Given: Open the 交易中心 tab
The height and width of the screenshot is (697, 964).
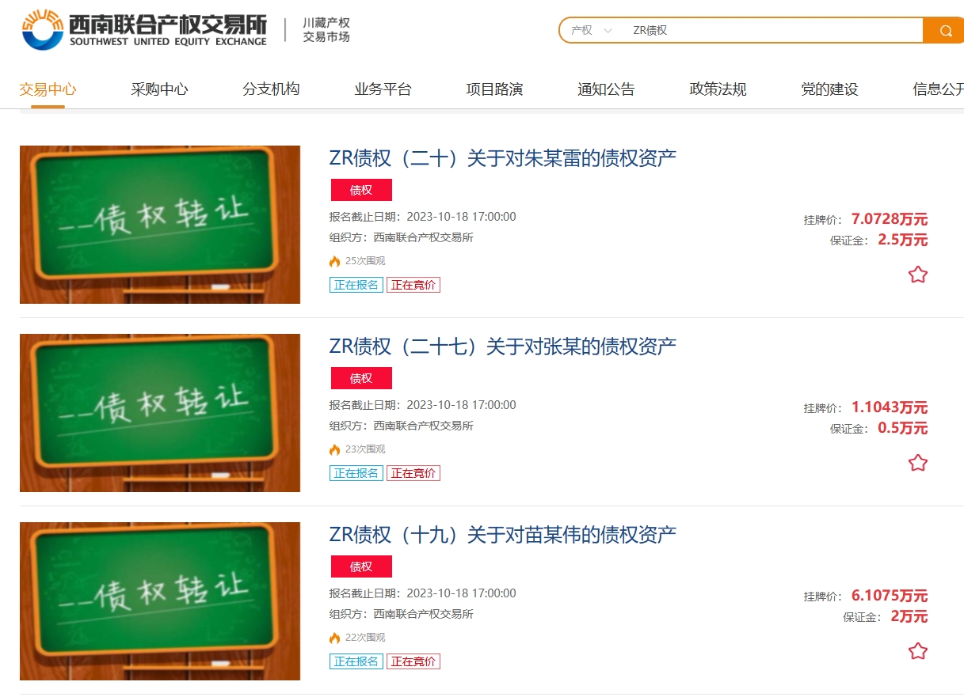Looking at the screenshot, I should coord(48,89).
